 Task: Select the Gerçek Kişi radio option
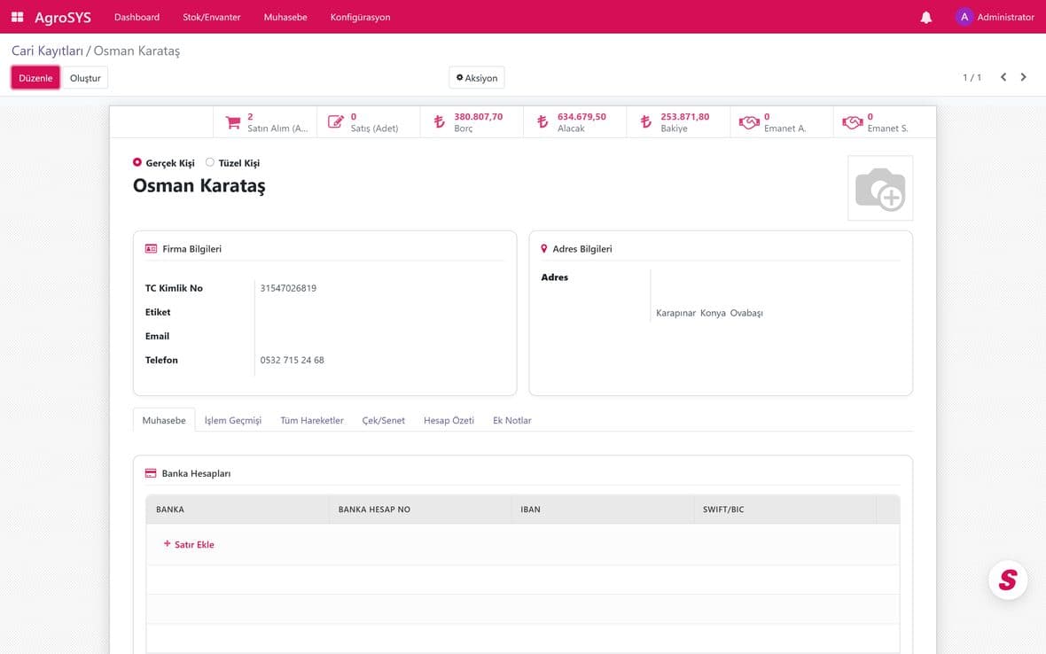137,162
